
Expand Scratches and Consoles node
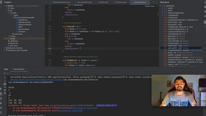pyautogui.click(x=4, y=50)
